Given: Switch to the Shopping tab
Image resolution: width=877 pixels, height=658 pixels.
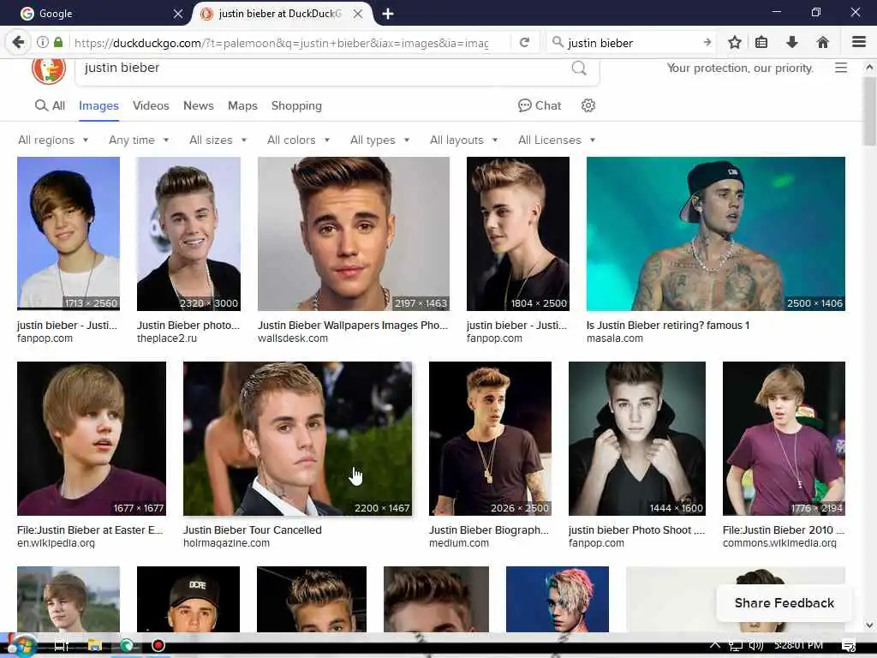Looking at the screenshot, I should [x=296, y=105].
